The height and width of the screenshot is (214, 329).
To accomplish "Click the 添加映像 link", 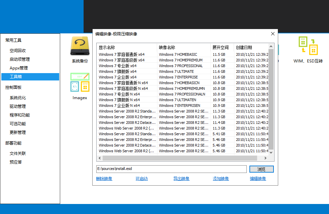I will click(221, 179).
